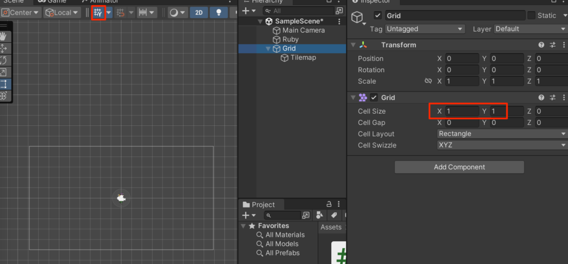
Task: Click the Hierarchy search field
Action: (x=298, y=11)
